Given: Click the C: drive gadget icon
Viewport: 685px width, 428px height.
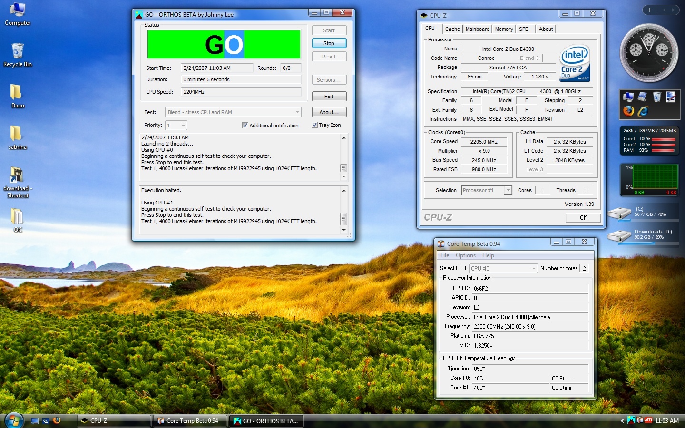Looking at the screenshot, I should coord(620,213).
